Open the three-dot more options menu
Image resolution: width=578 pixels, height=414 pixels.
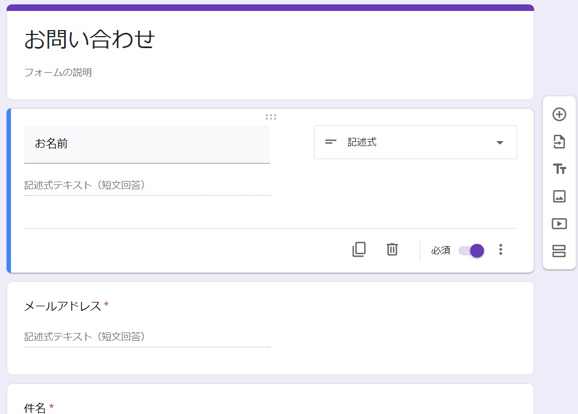tap(500, 249)
